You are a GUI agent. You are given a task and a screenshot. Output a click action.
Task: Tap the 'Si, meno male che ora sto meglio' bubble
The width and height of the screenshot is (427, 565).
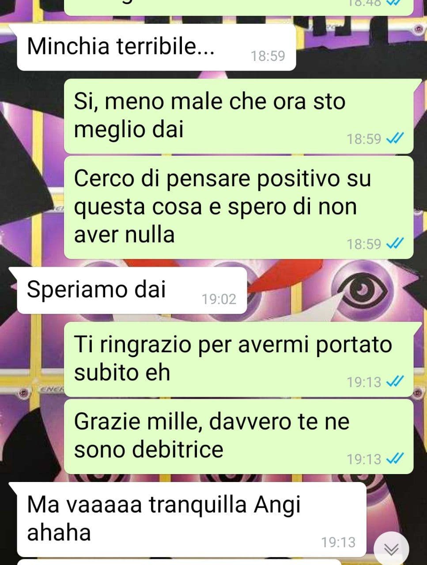[x=239, y=117]
